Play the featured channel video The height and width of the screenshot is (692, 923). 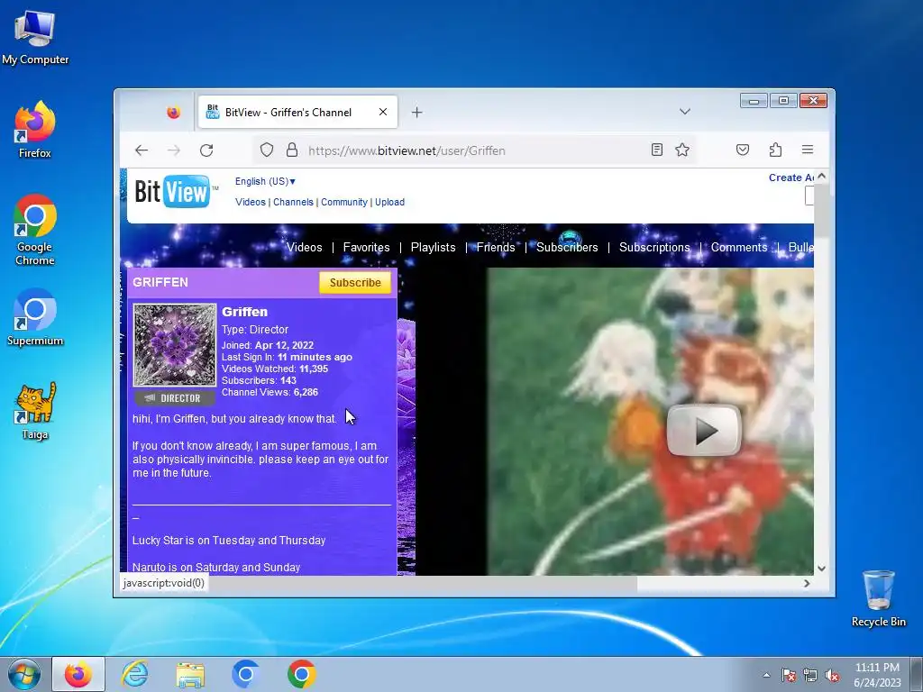704,431
